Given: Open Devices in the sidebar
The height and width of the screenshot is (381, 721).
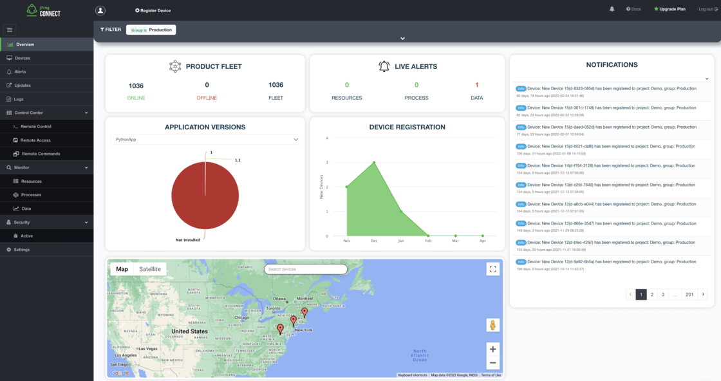Looking at the screenshot, I should (x=23, y=58).
